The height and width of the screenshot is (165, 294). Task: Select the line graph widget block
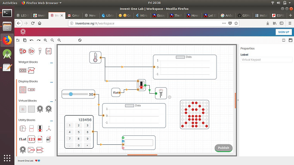click(31, 70)
